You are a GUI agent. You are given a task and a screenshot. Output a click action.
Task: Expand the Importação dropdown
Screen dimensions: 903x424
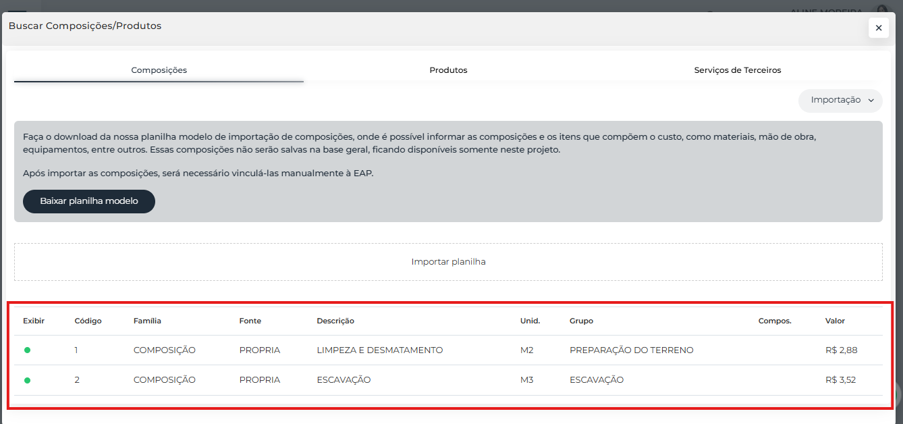pyautogui.click(x=840, y=100)
